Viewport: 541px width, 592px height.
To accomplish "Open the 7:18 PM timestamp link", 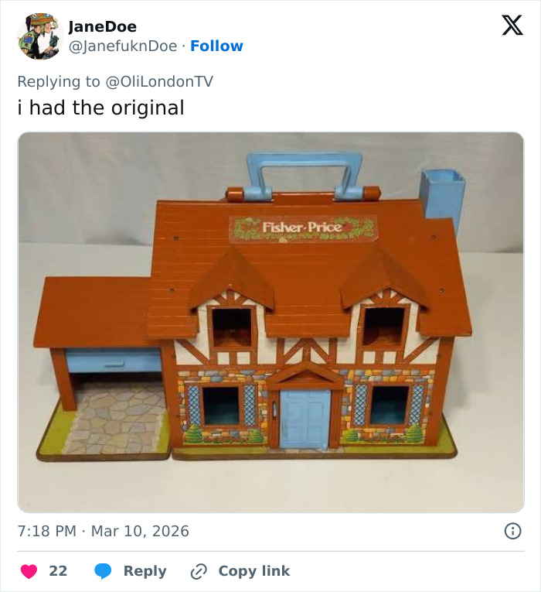I will click(47, 532).
